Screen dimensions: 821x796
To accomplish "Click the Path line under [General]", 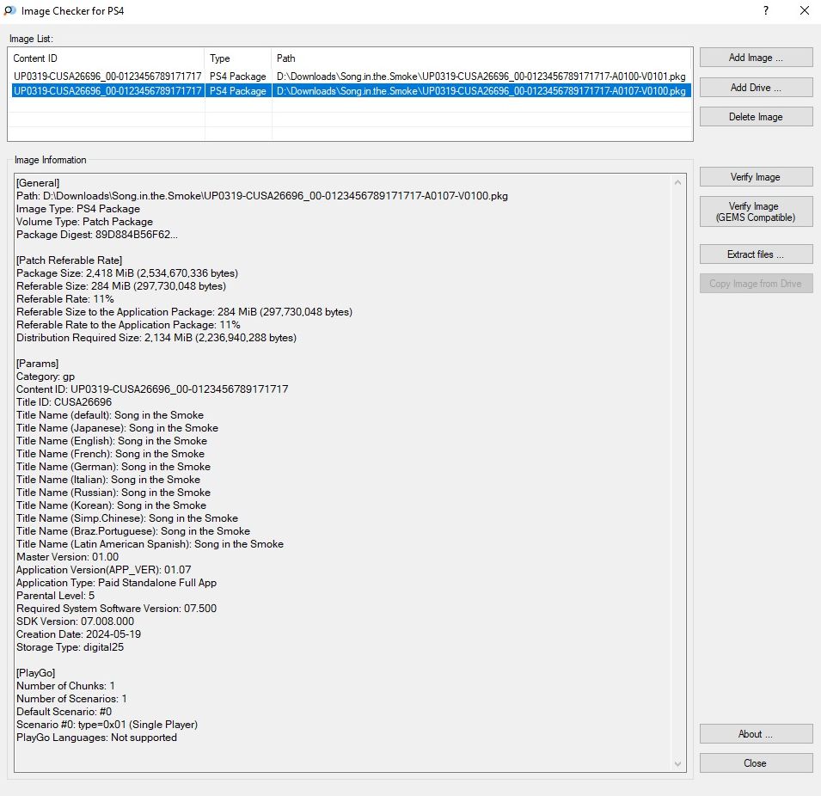I will coord(262,196).
